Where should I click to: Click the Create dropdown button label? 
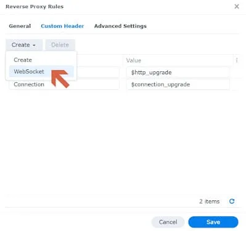tap(21, 45)
